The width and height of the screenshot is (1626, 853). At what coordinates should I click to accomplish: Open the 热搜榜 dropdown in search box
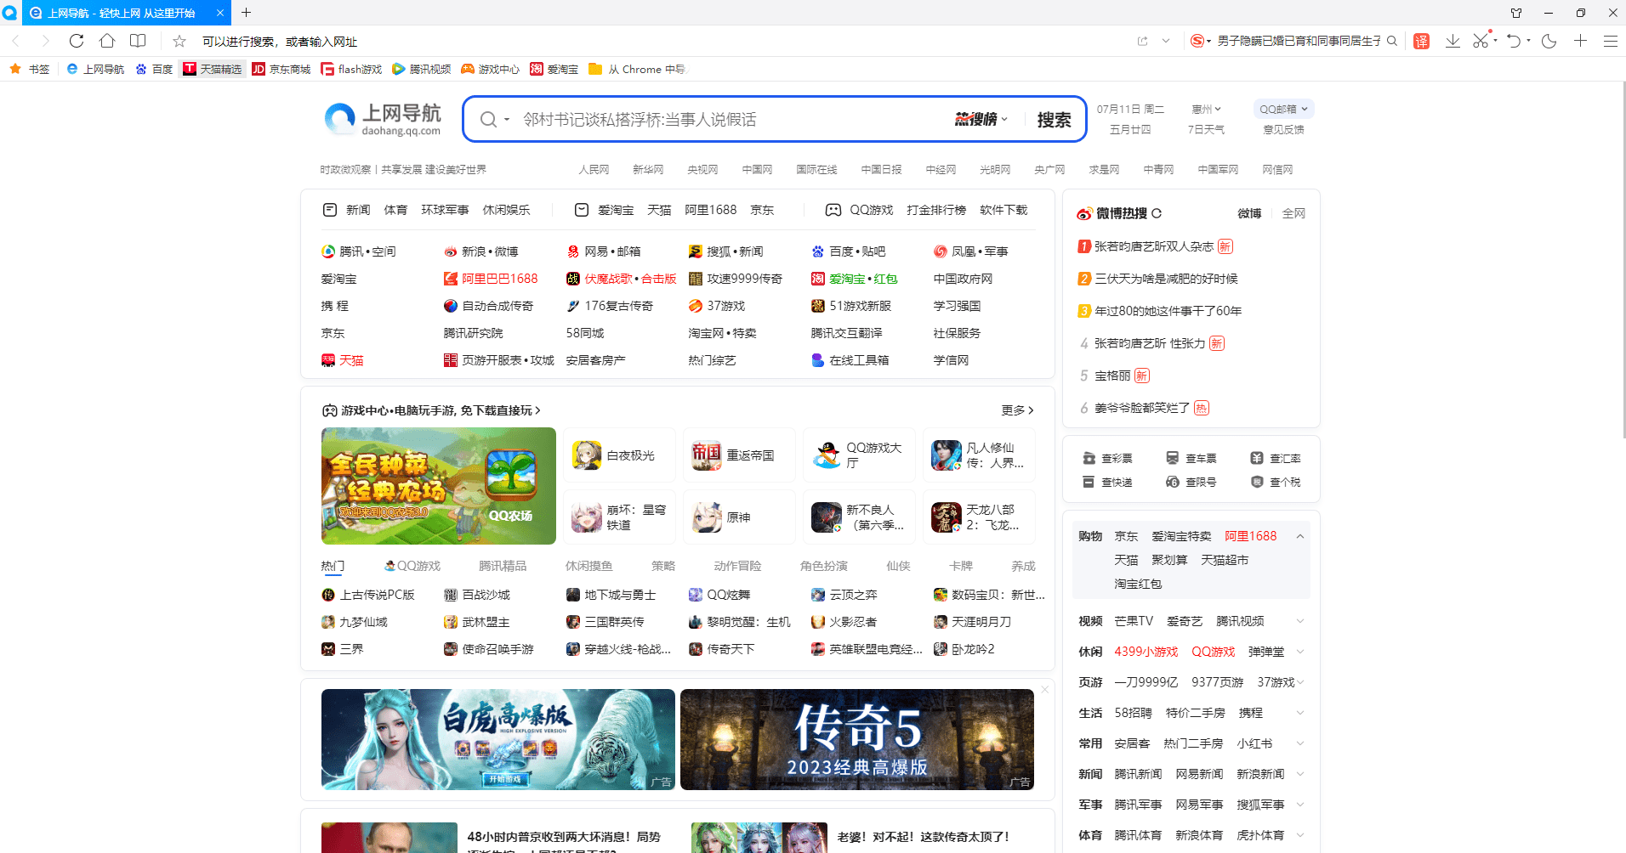pos(981,119)
